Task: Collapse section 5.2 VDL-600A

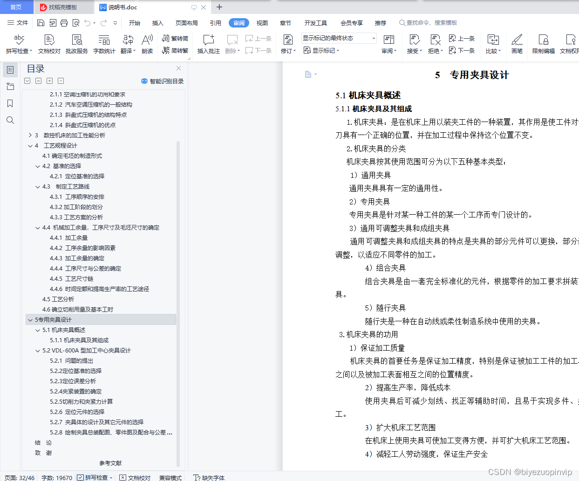Action: [38, 351]
